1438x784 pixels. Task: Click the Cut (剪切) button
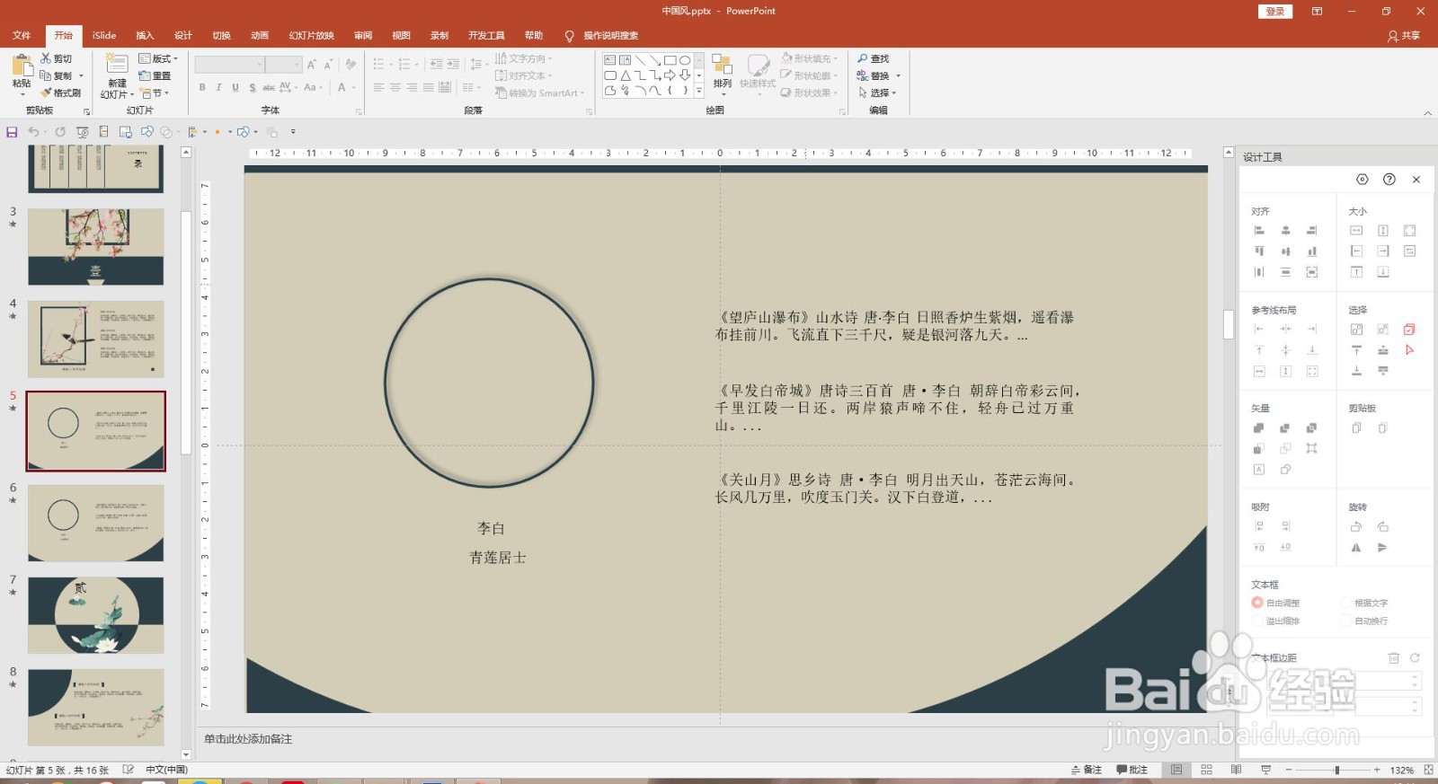(56, 58)
